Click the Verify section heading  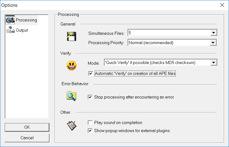pyautogui.click(x=66, y=53)
